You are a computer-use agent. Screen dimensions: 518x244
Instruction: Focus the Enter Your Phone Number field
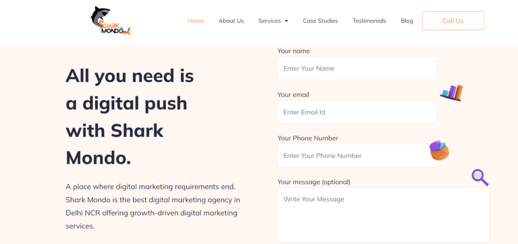pyautogui.click(x=358, y=156)
